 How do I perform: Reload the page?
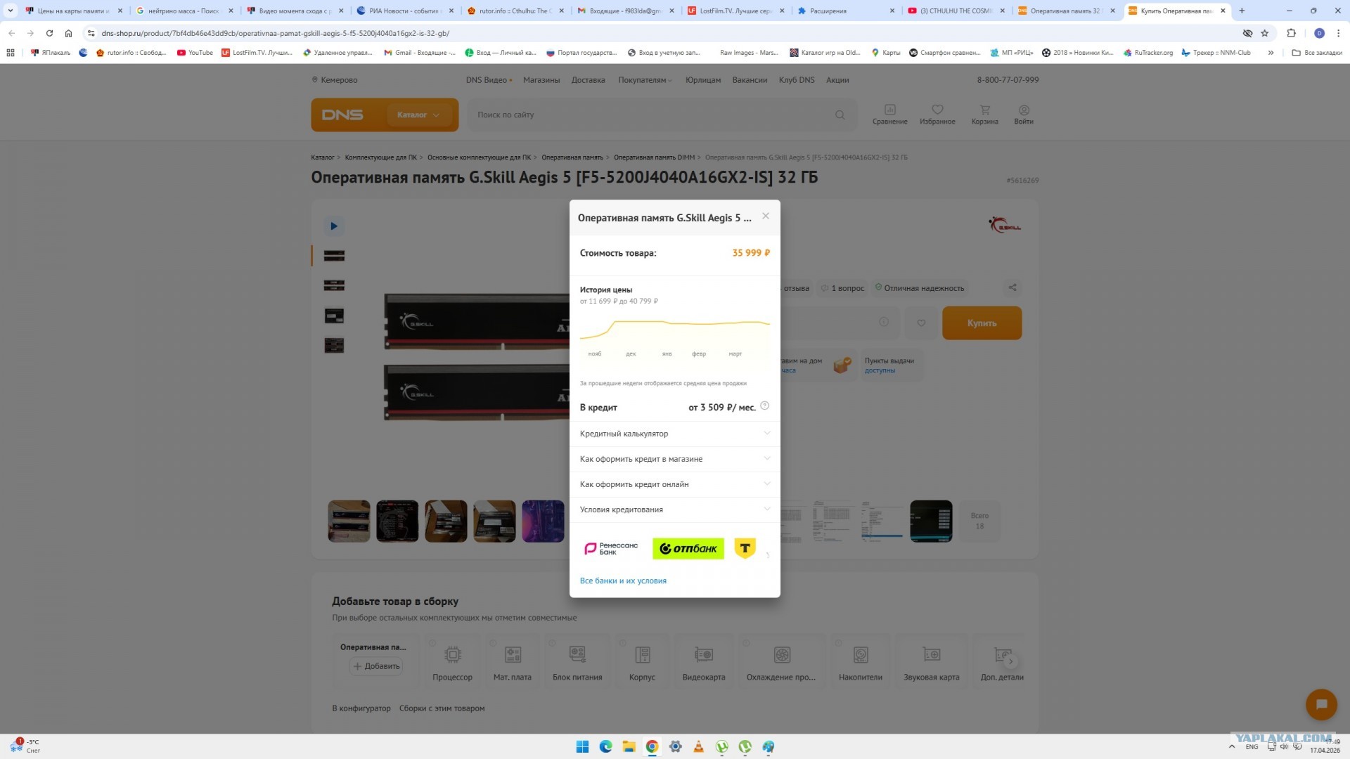49,33
